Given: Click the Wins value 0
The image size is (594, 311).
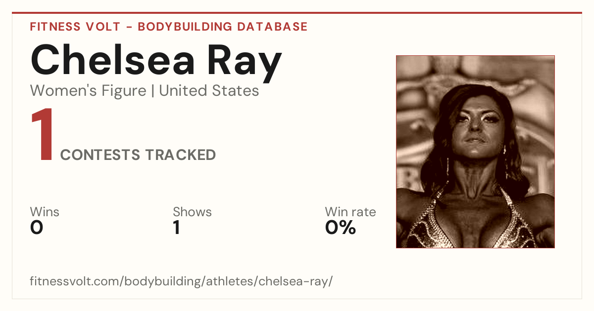Looking at the screenshot, I should click(37, 228).
